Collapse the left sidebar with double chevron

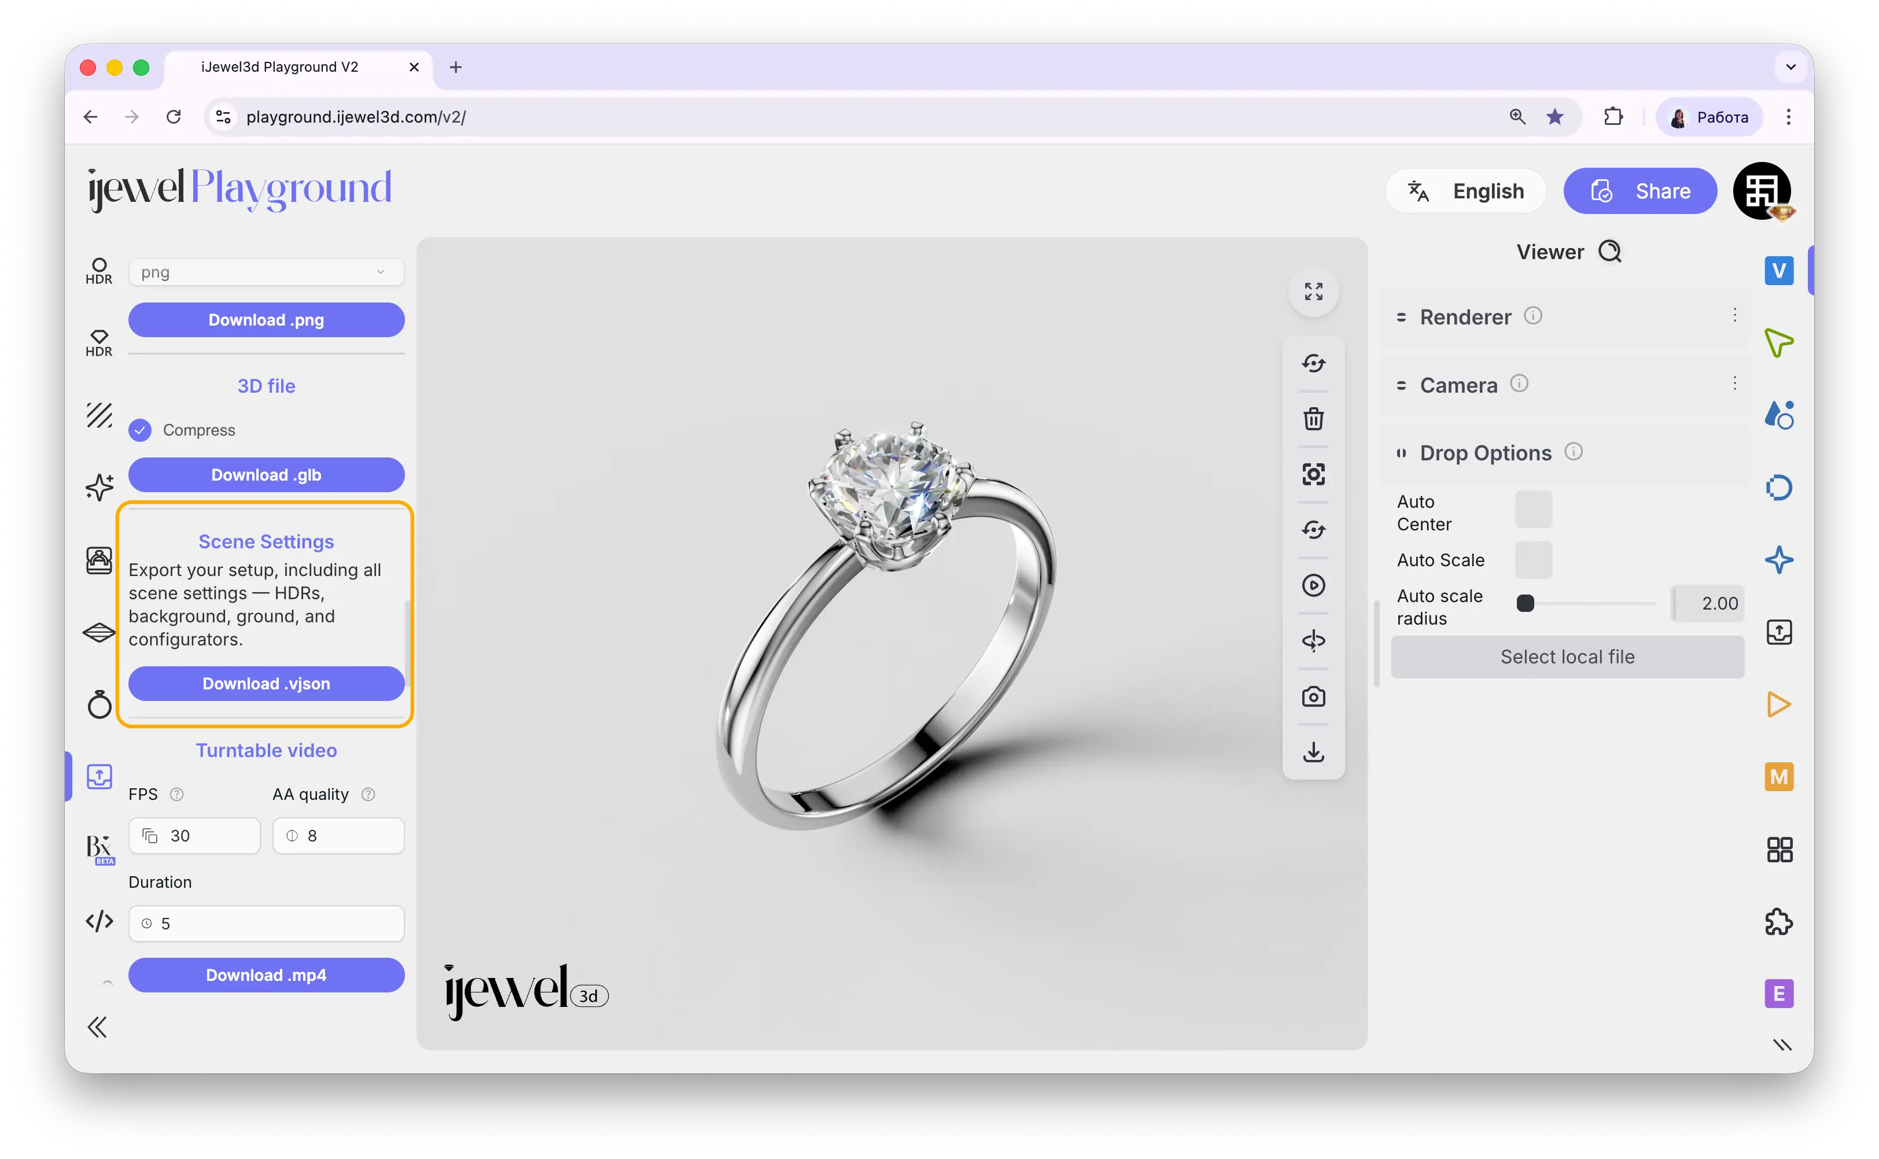(x=97, y=1027)
